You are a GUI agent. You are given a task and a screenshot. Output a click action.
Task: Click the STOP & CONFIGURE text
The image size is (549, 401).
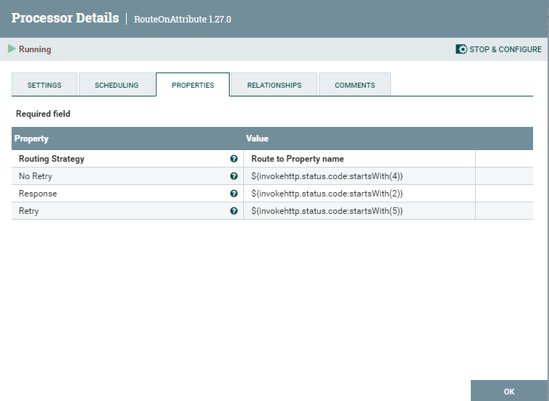click(x=505, y=49)
